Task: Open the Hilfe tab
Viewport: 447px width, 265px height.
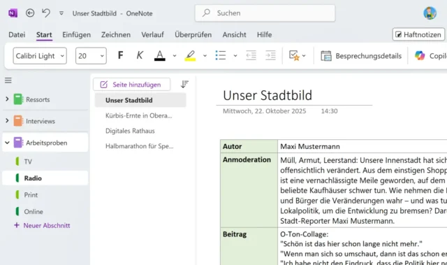Action: click(x=264, y=34)
